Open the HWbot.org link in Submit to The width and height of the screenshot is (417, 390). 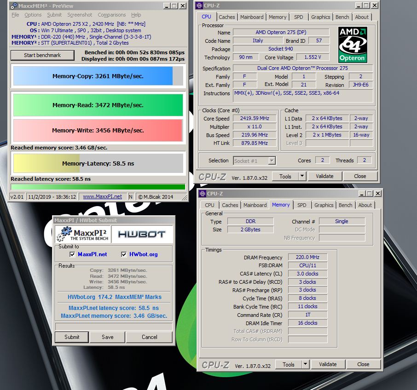(x=143, y=254)
